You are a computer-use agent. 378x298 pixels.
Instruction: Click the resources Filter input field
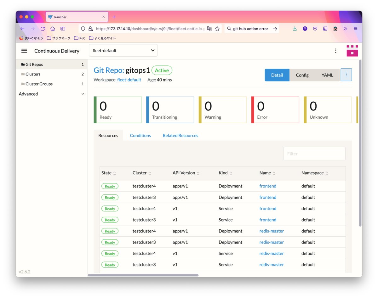point(314,154)
